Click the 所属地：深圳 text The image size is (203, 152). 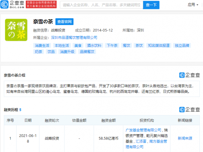133,30
